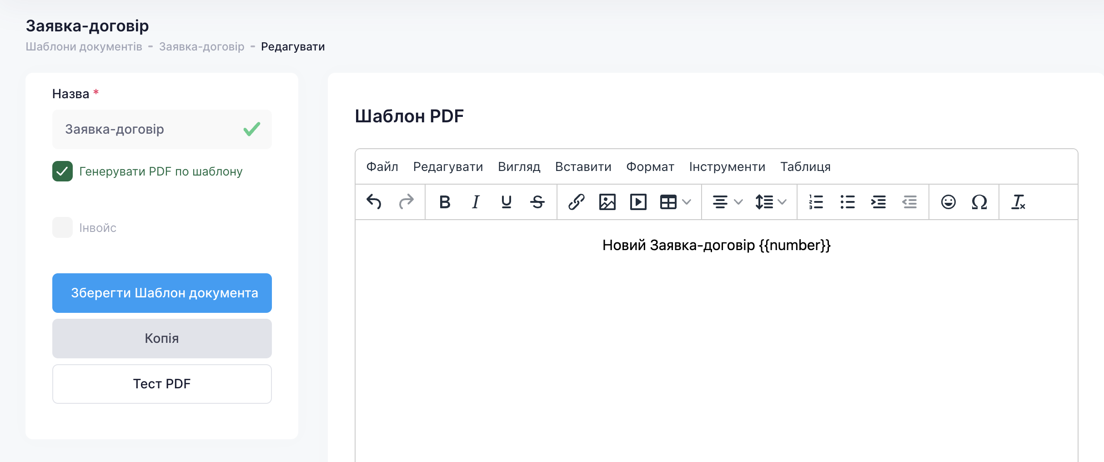Open the emoji picker icon
Screen dimensions: 1104x462
[x=948, y=201]
